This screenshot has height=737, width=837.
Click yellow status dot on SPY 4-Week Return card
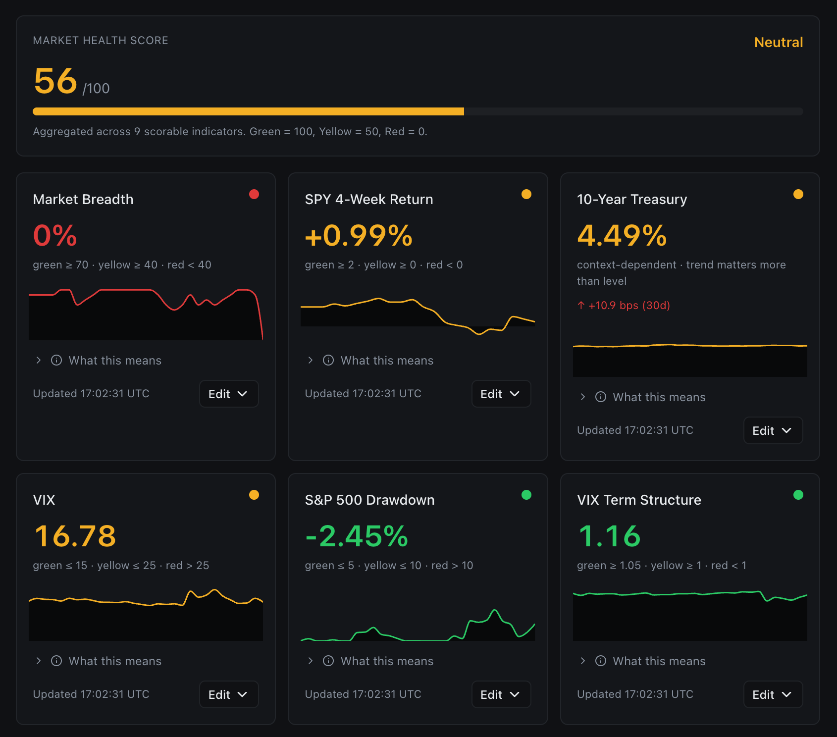coord(526,194)
